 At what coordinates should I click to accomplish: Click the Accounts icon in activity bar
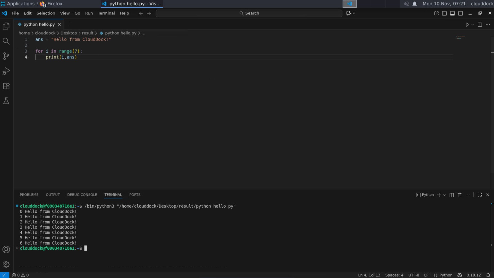click(x=6, y=249)
